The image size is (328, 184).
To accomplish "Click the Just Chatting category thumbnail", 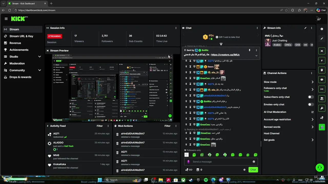I will click(268, 42).
